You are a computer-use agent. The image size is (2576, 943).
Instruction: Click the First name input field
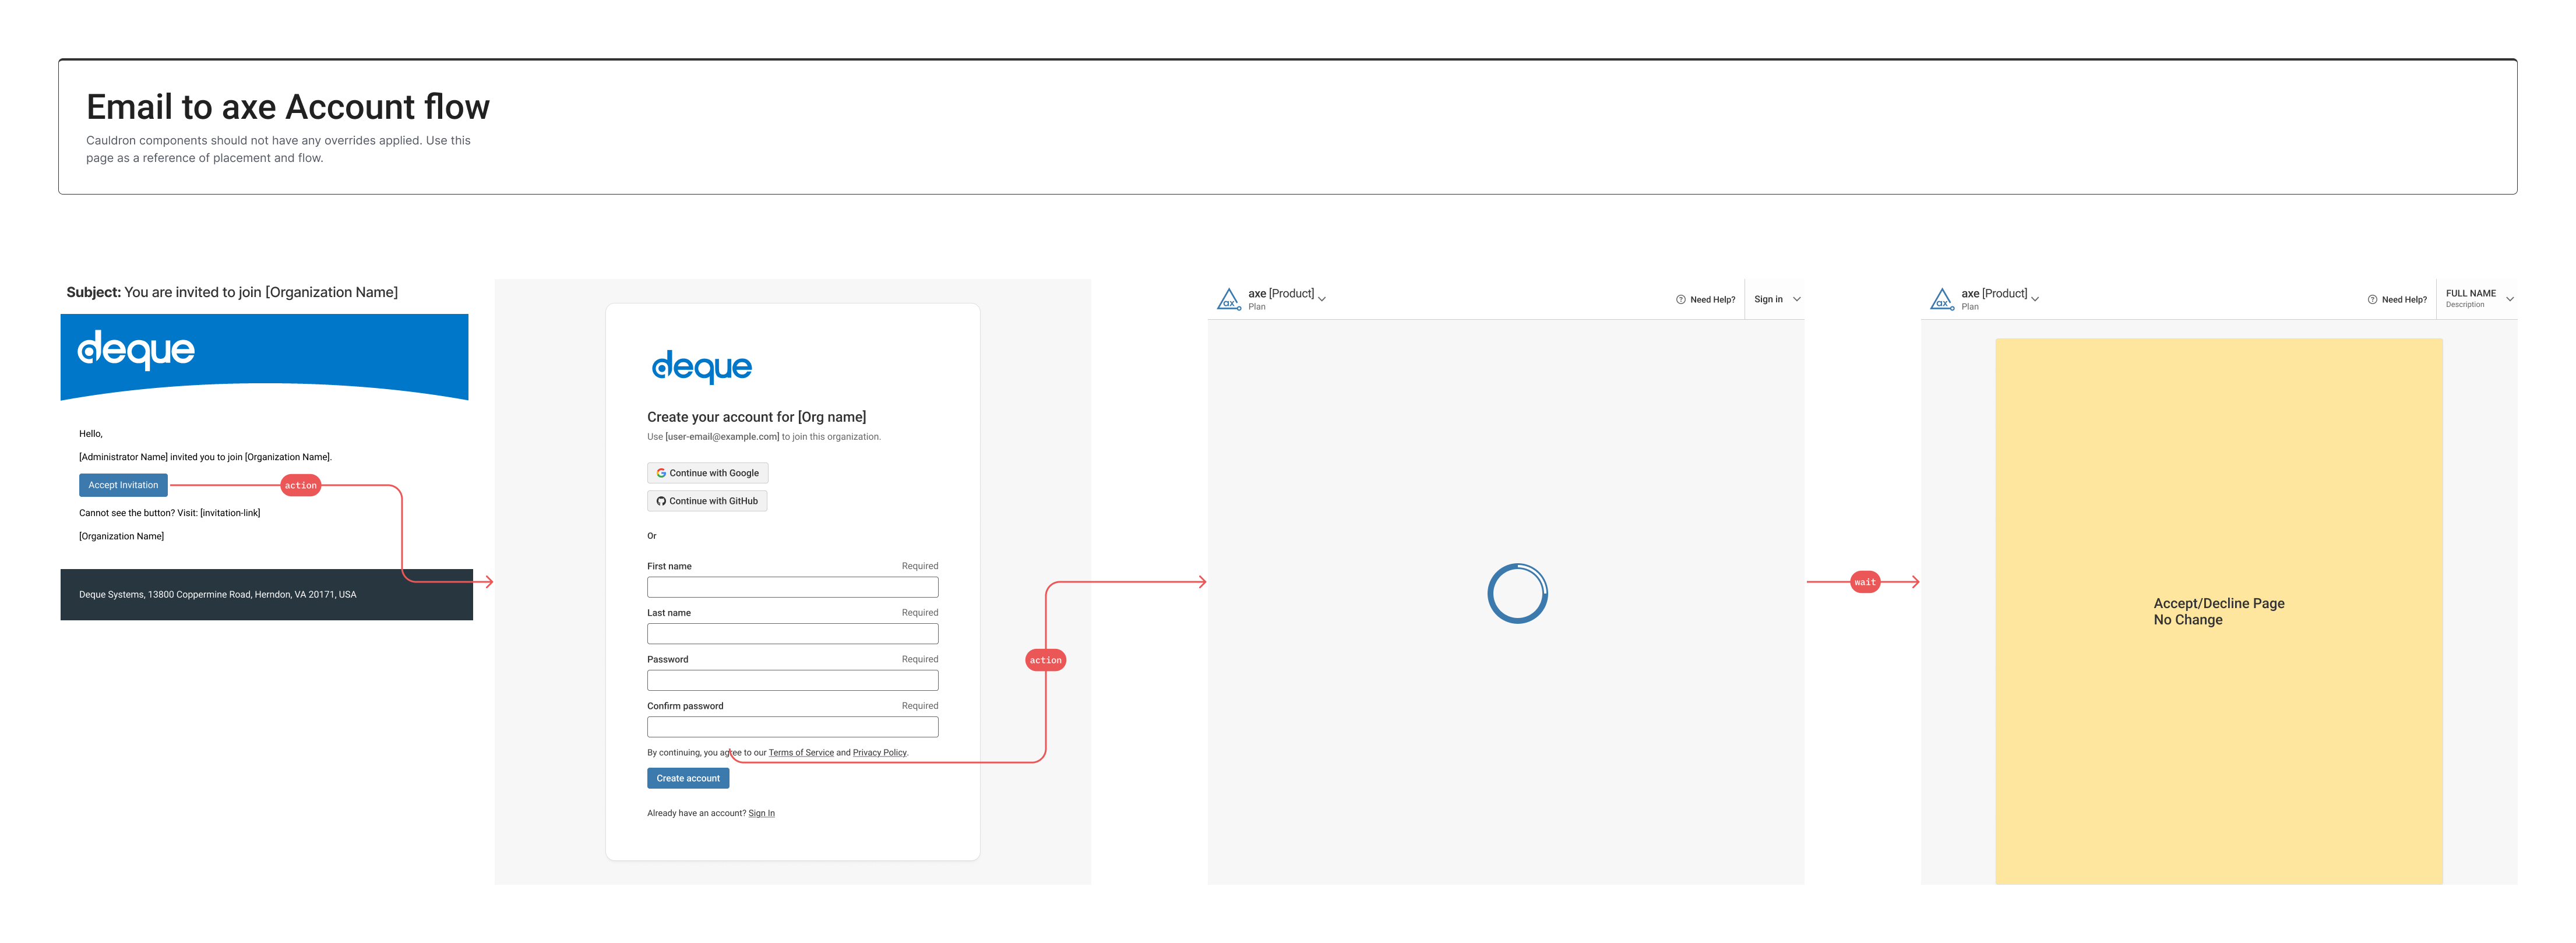pyautogui.click(x=792, y=587)
